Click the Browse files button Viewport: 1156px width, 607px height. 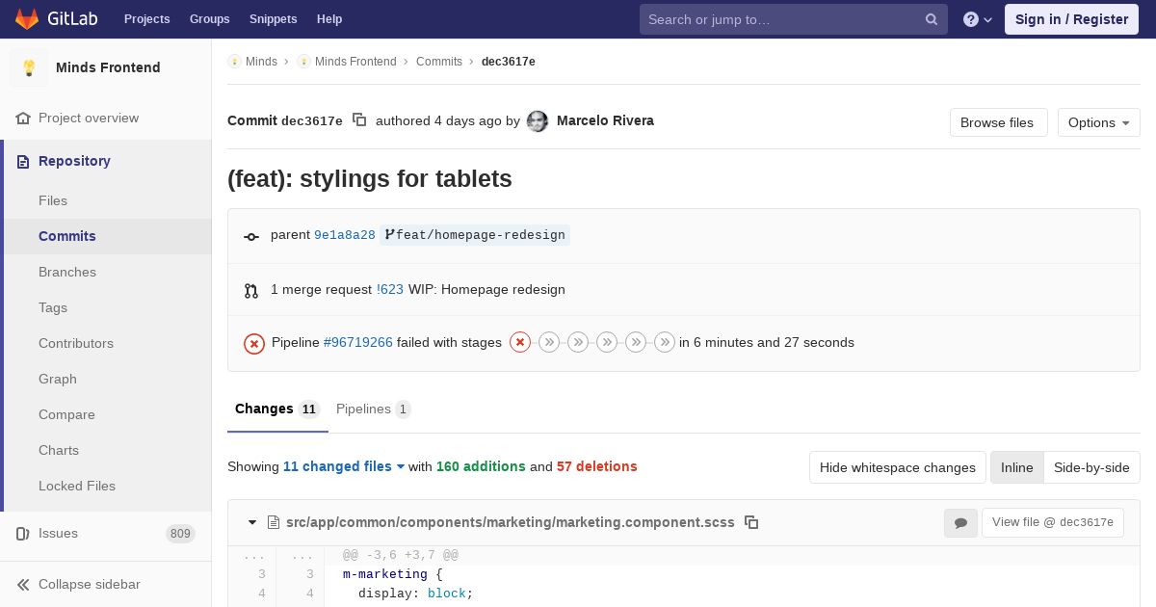[x=997, y=122]
